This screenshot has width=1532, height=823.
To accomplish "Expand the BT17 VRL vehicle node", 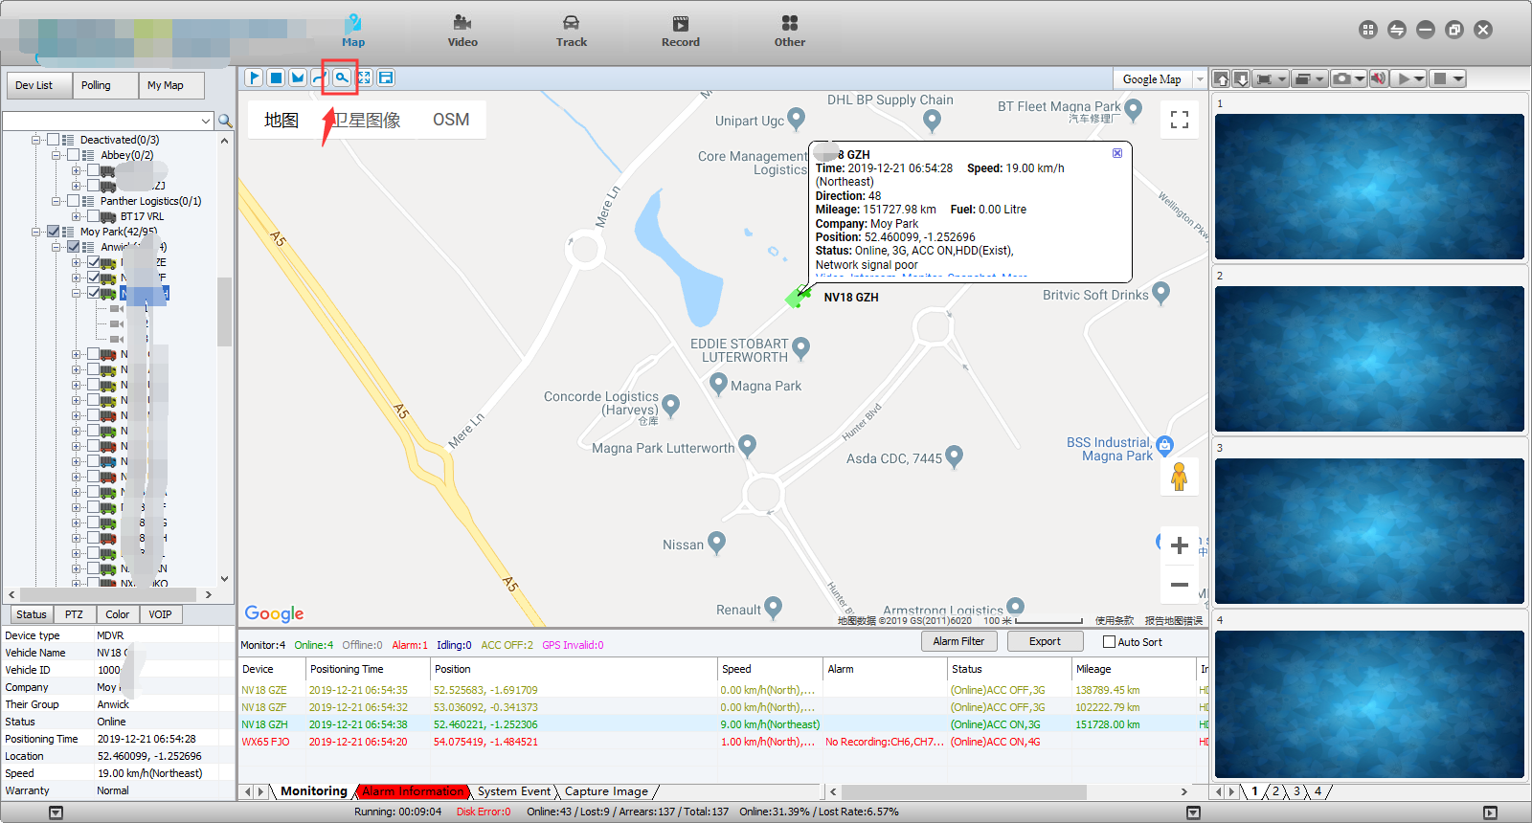I will point(77,216).
